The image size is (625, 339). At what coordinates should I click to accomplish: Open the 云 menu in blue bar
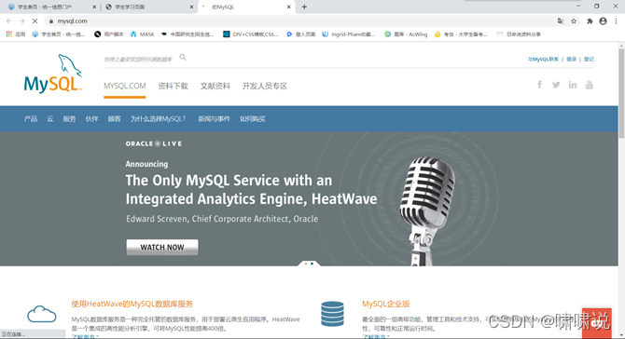click(x=49, y=118)
